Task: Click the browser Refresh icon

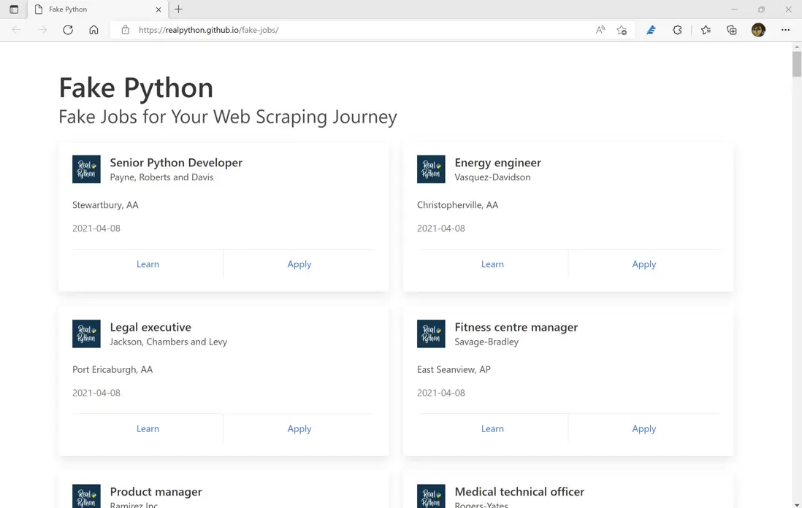Action: point(68,30)
